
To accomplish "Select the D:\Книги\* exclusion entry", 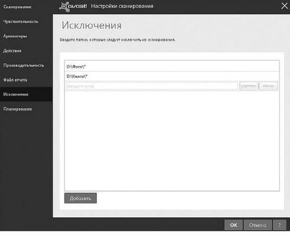I will coord(172,76).
